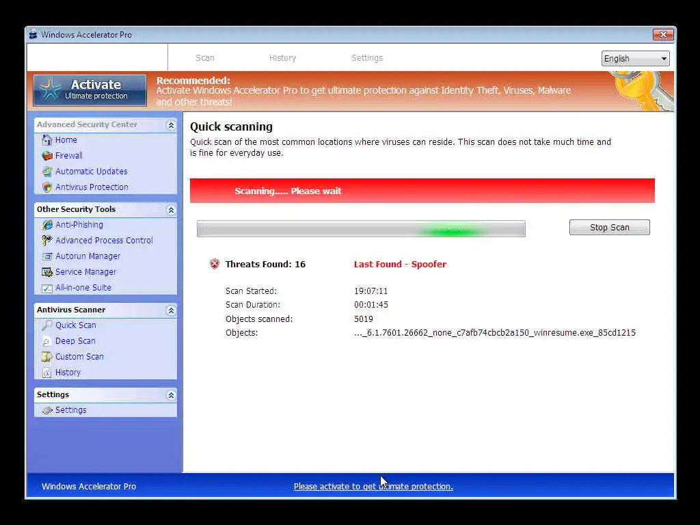Switch to the History tab

point(282,58)
